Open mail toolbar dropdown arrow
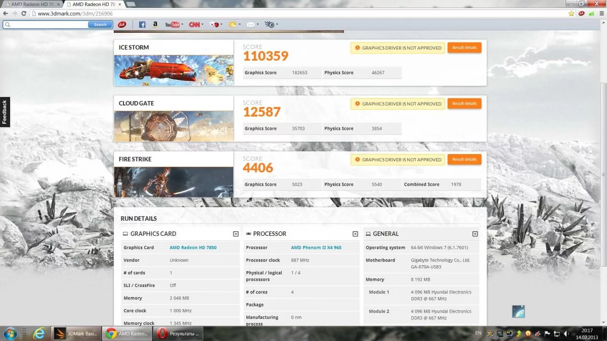The height and width of the screenshot is (341, 607). (x=257, y=24)
